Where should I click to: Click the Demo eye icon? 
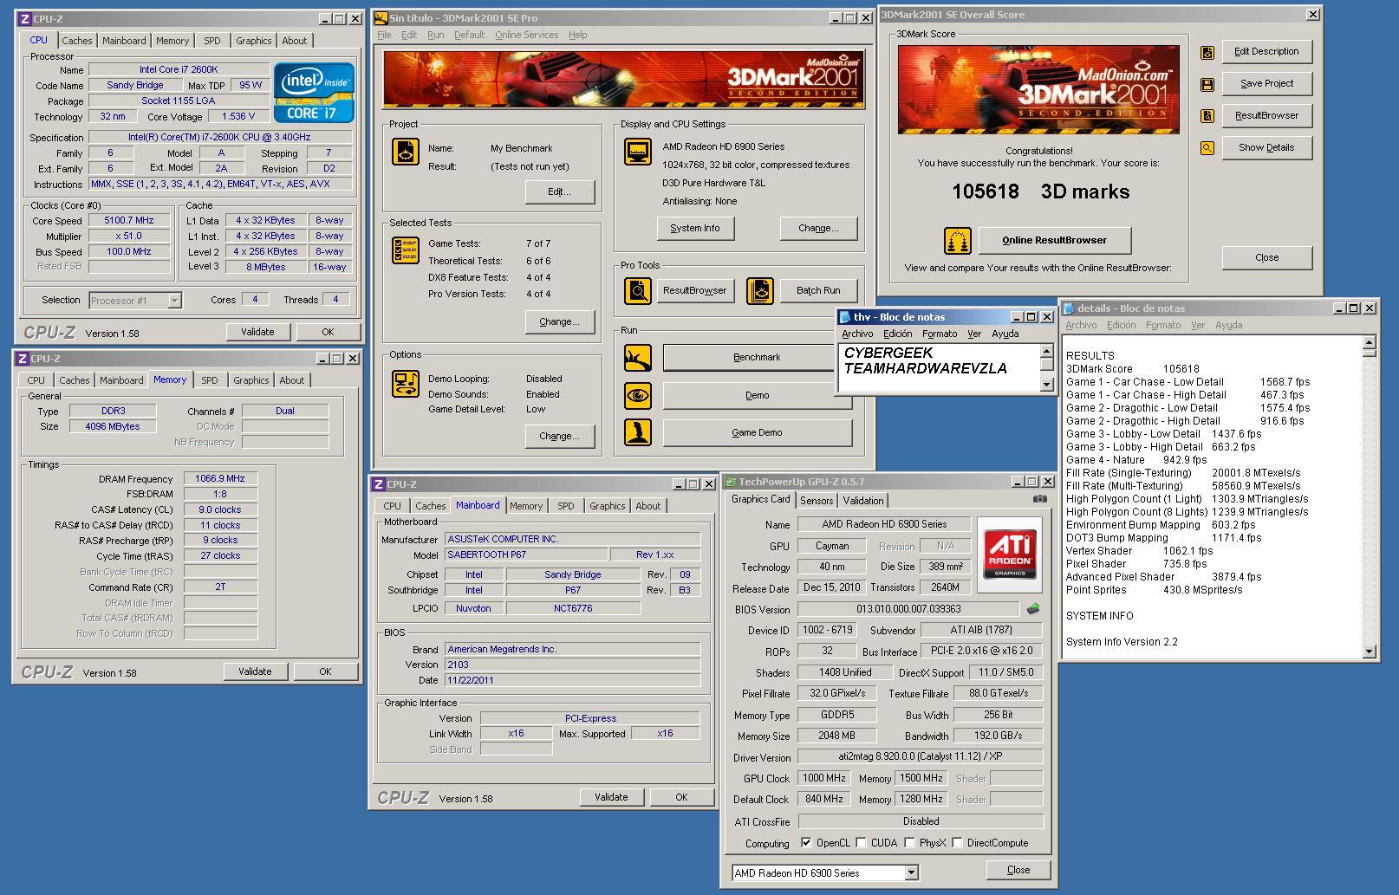[x=638, y=395]
